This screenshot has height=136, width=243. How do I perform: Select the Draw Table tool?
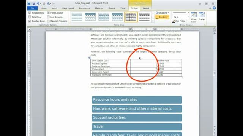pos(194,17)
